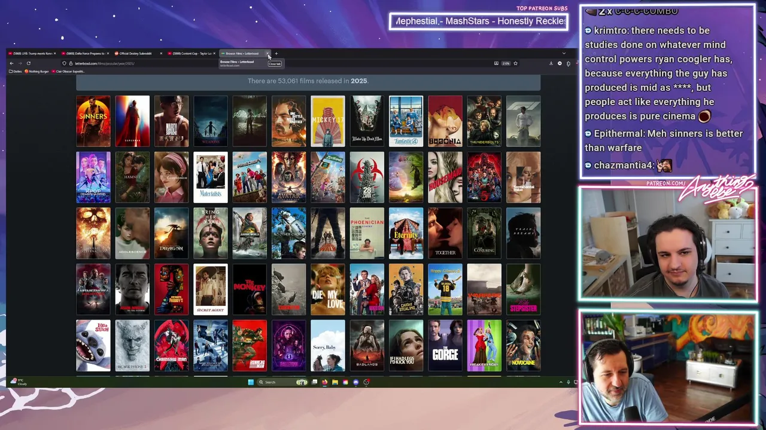The image size is (766, 430).
Task: Open OBS from the taskbar
Action: point(366,382)
